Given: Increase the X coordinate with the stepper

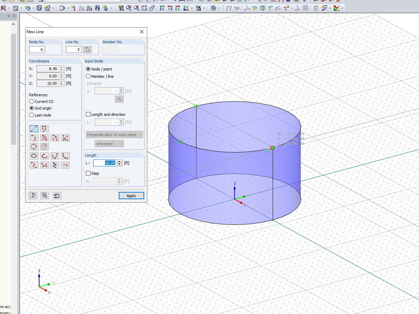Looking at the screenshot, I should [x=61, y=67].
